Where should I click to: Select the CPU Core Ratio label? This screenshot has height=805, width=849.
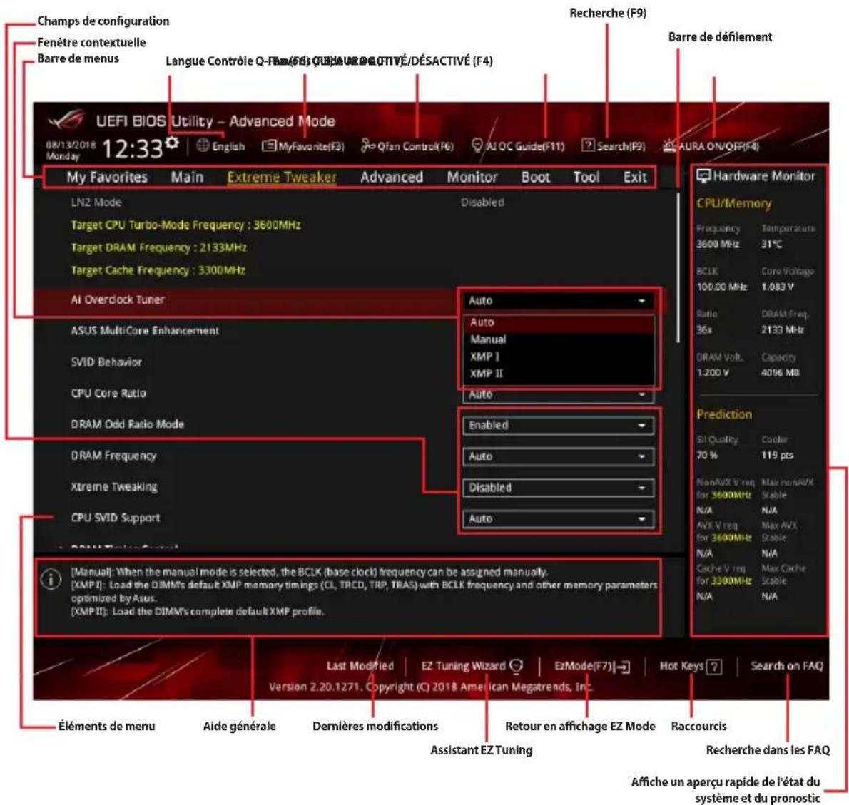[108, 394]
